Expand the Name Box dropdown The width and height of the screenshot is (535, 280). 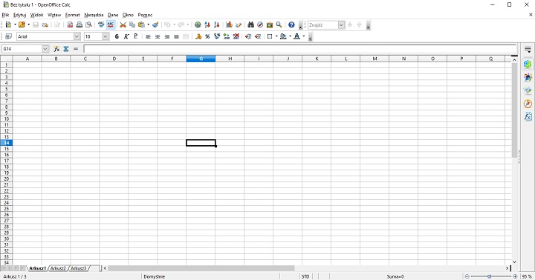point(45,49)
